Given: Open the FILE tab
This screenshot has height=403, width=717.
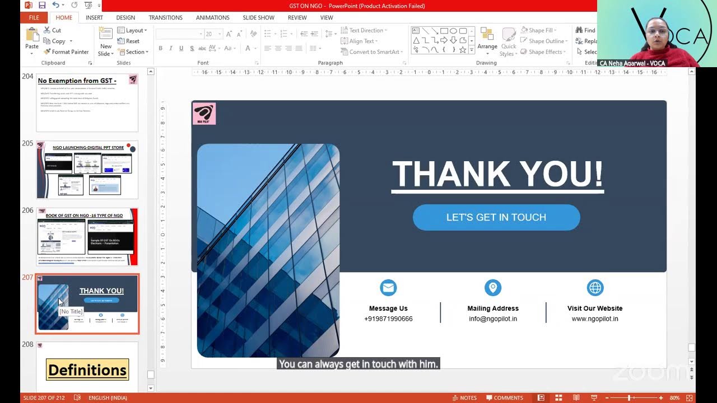Looking at the screenshot, I should tap(34, 17).
